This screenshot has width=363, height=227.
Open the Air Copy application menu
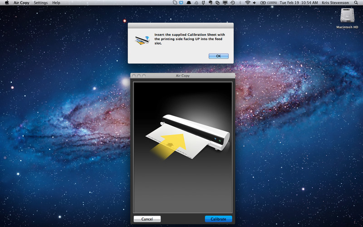[x=22, y=3]
